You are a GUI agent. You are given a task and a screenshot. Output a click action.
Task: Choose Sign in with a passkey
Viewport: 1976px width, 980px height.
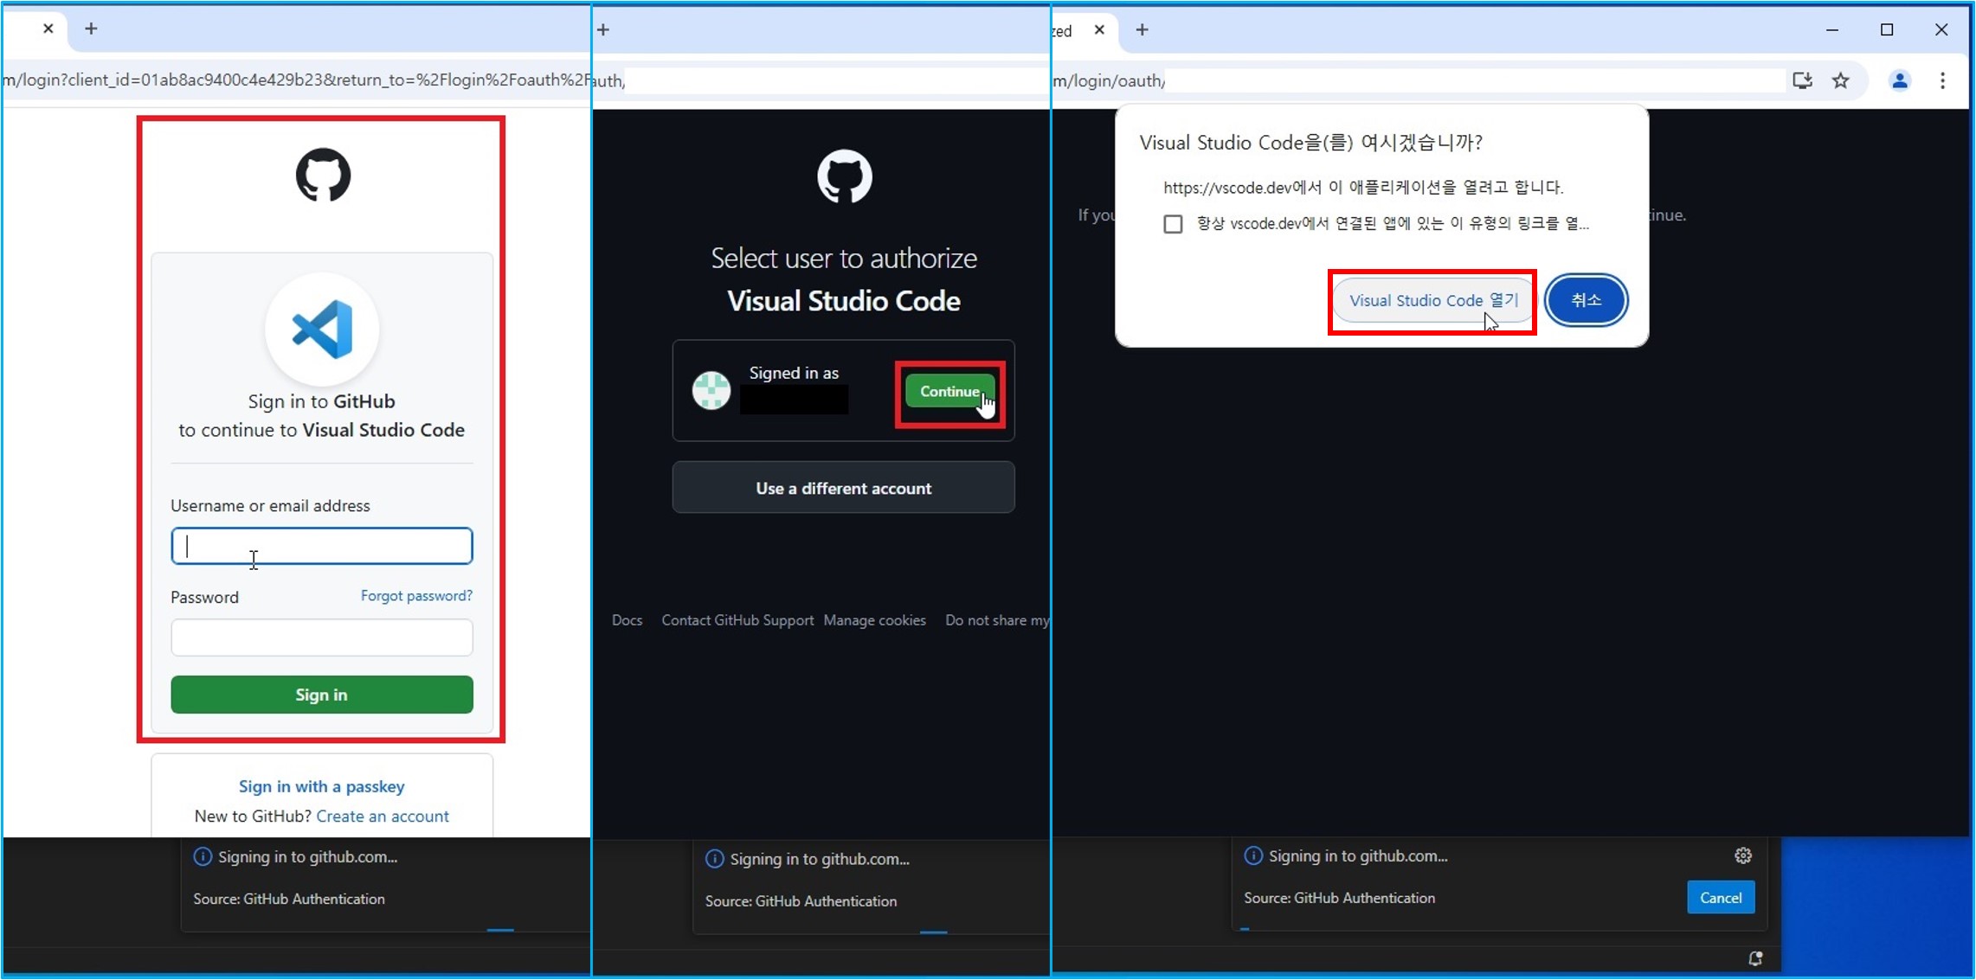322,786
